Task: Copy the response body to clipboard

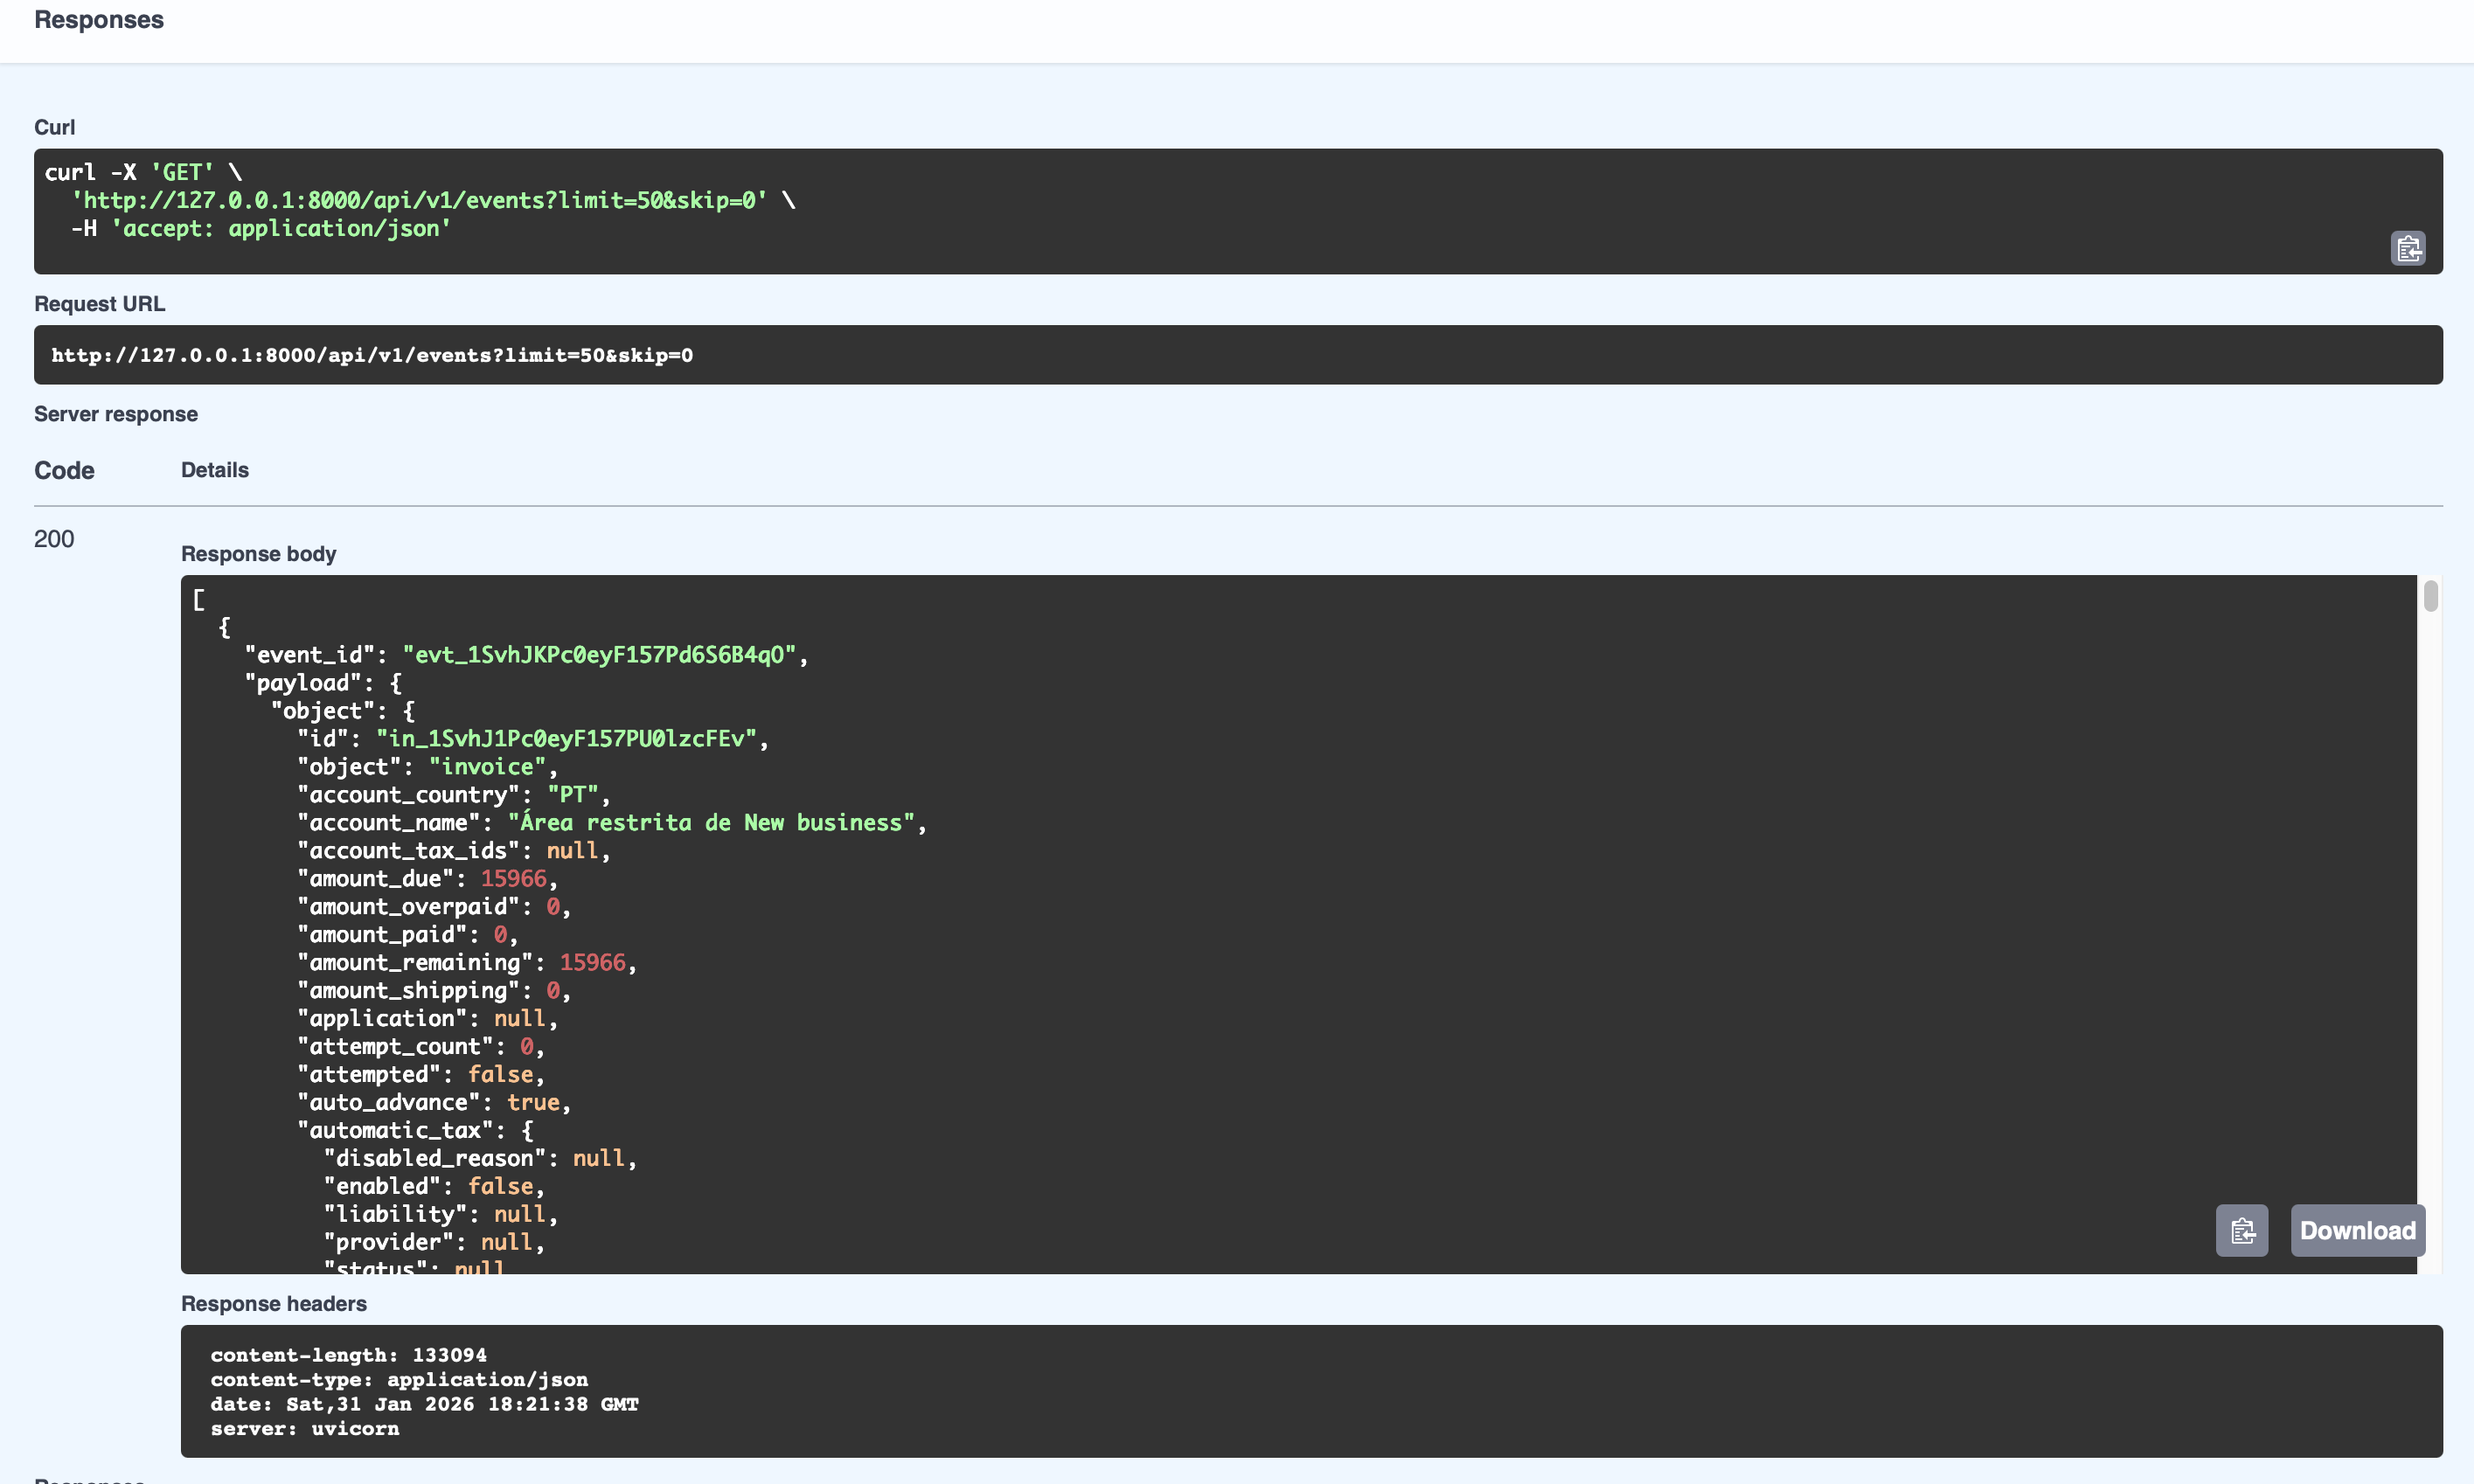Action: tap(2241, 1230)
